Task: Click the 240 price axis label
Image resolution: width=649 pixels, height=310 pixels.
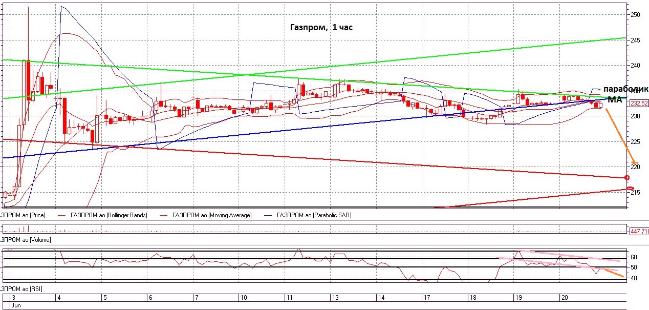Action: coord(635,66)
